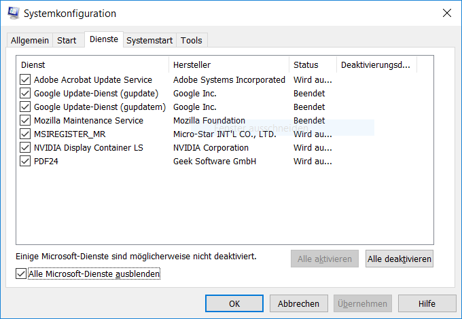Open help with the Hilfe button
This screenshot has width=462, height=319.
tap(427, 303)
